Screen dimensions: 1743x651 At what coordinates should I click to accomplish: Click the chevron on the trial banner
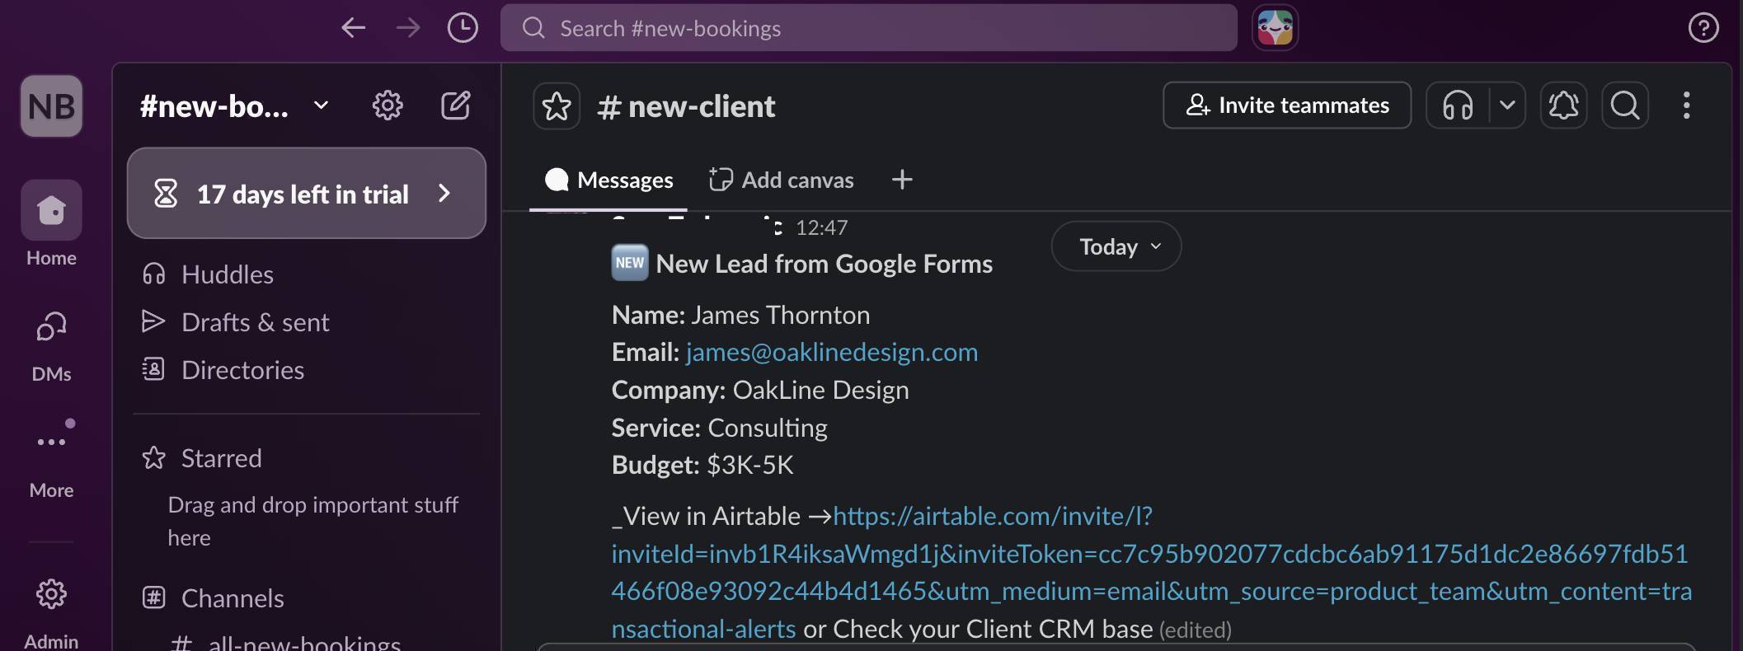coord(444,194)
